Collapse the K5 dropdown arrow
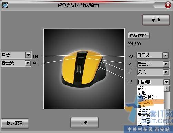The height and width of the screenshot is (133, 173). pos(166,82)
